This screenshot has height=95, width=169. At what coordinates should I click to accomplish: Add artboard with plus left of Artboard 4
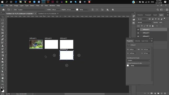pos(54,55)
